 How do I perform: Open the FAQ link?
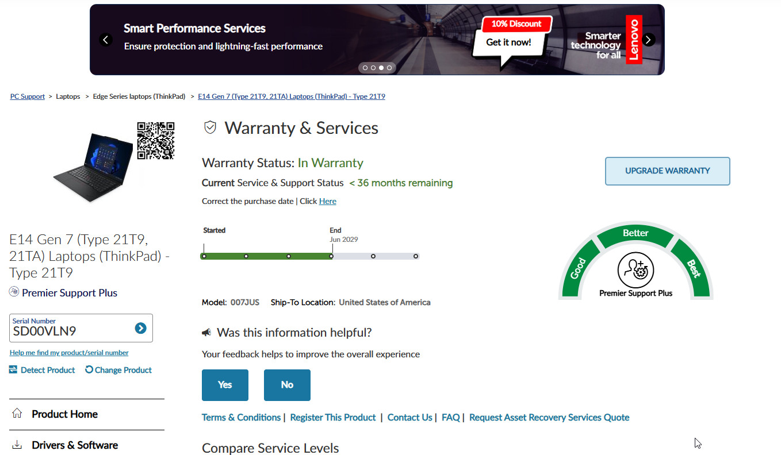[x=451, y=418]
